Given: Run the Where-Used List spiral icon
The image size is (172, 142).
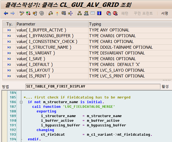Looking at the screenshot, I should coord(41,13).
